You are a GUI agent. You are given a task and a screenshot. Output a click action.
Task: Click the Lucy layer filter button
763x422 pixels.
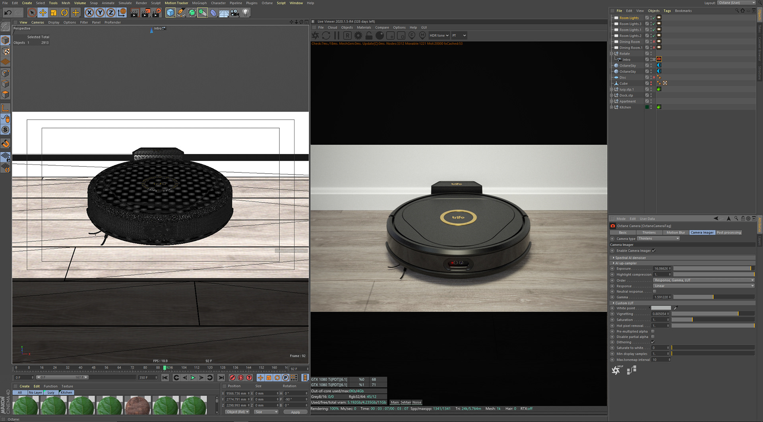[x=51, y=393]
